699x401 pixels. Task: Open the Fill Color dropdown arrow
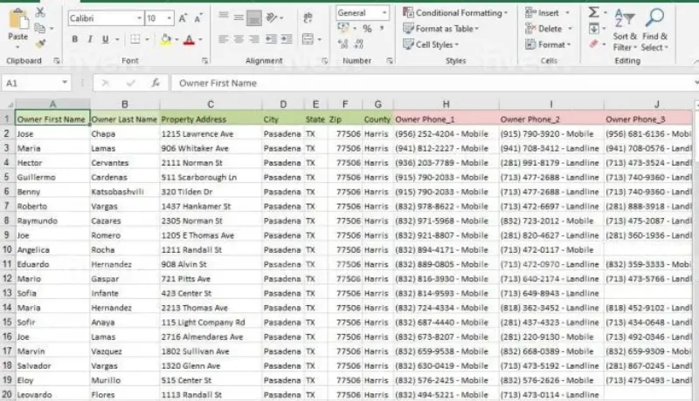(176, 39)
